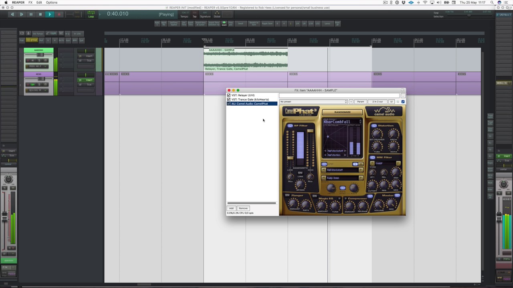Click the plus button beside preset dropdown

point(351,102)
